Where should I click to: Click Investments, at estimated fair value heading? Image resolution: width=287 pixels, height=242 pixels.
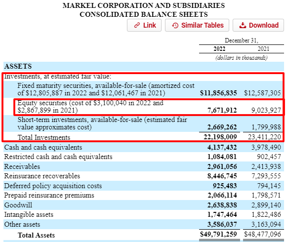pyautogui.click(x=58, y=76)
